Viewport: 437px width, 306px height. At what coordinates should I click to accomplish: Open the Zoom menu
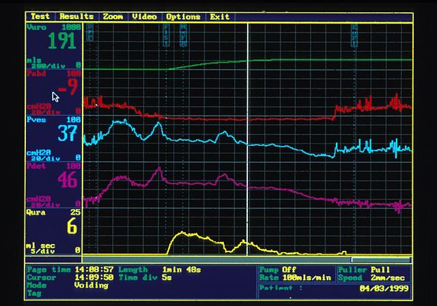pyautogui.click(x=115, y=16)
